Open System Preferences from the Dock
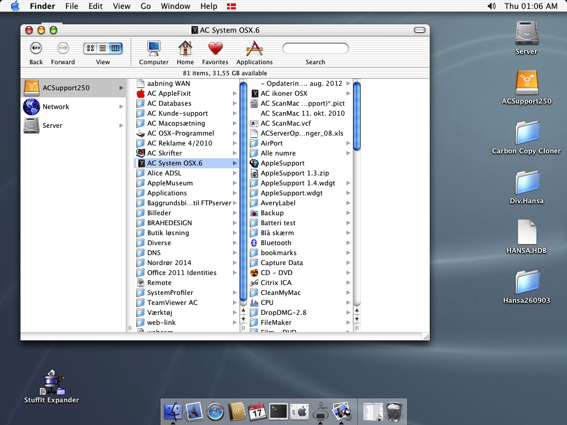 [x=300, y=412]
